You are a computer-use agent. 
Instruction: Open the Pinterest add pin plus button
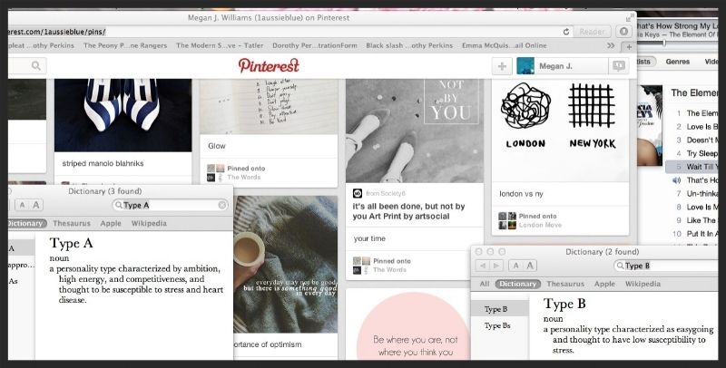(502, 66)
